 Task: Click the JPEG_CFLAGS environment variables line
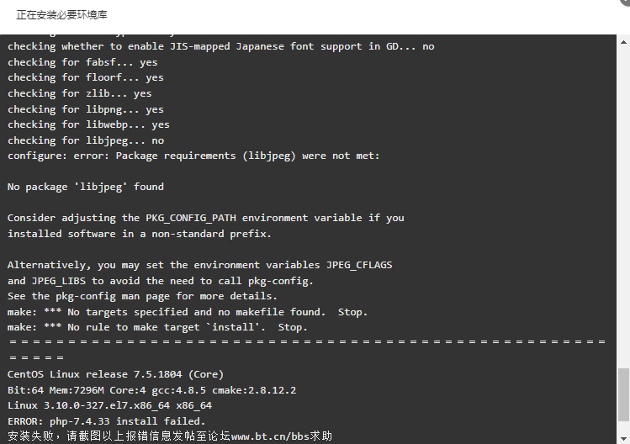[x=199, y=265]
